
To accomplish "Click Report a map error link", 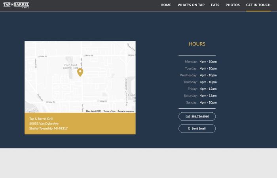I will [x=126, y=111].
